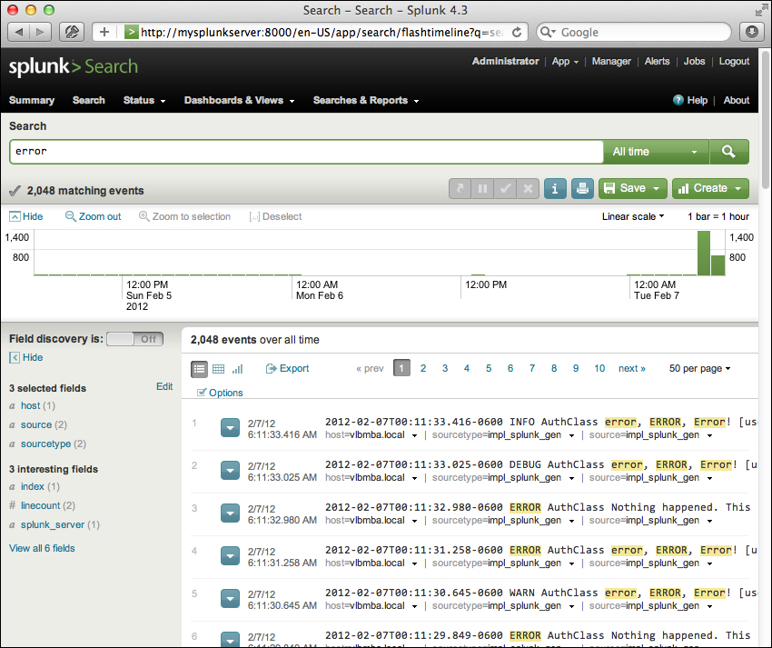Select the table view icon
The image size is (772, 648).
click(x=218, y=369)
